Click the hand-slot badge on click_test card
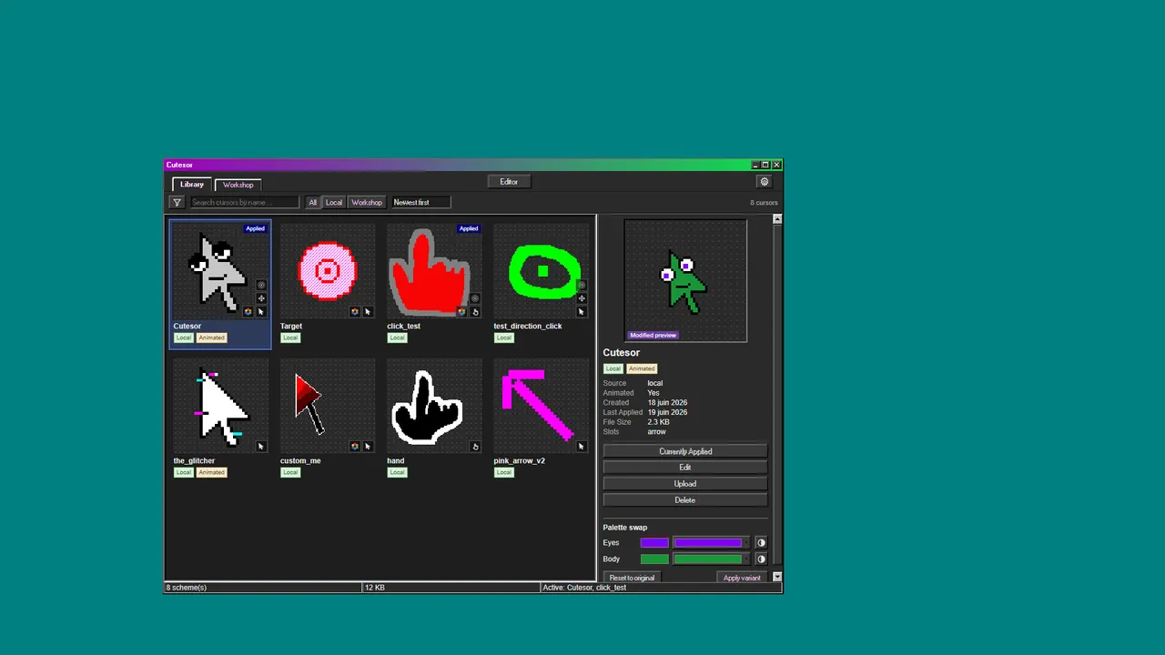Viewport: 1165px width, 655px height. click(475, 312)
